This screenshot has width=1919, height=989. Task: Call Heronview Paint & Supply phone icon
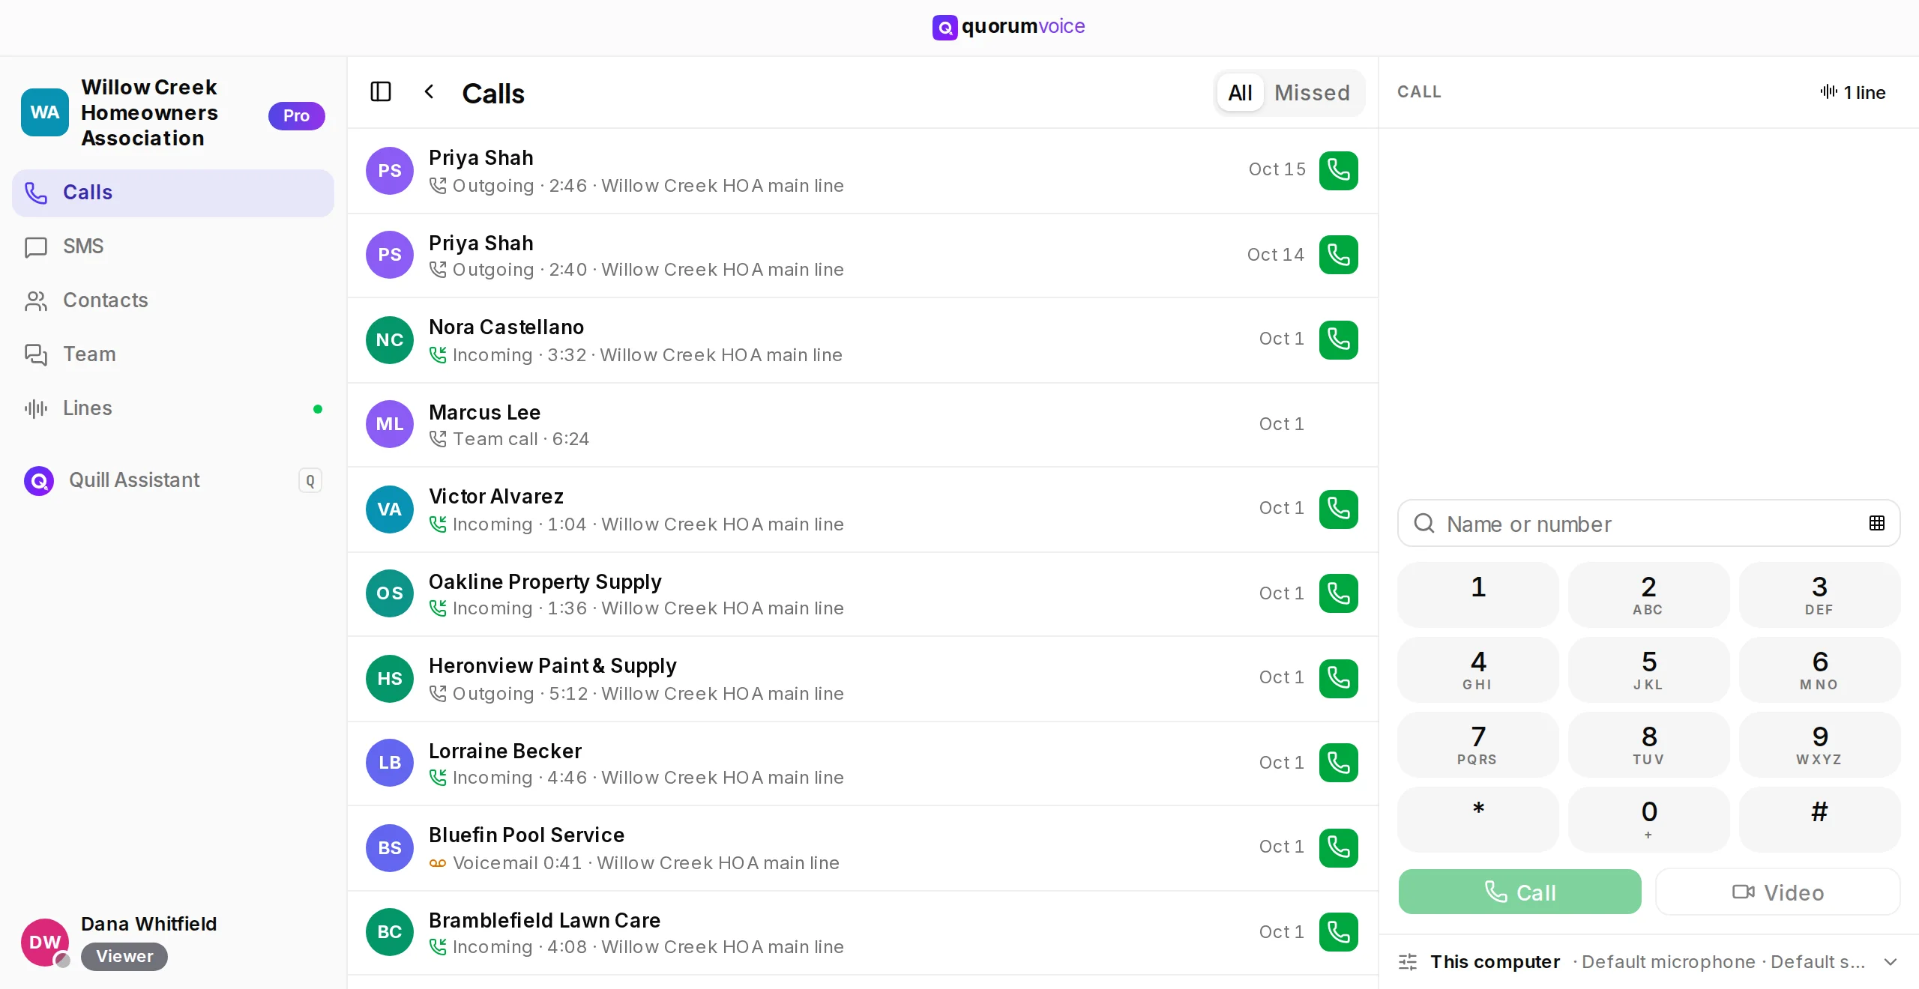1339,678
